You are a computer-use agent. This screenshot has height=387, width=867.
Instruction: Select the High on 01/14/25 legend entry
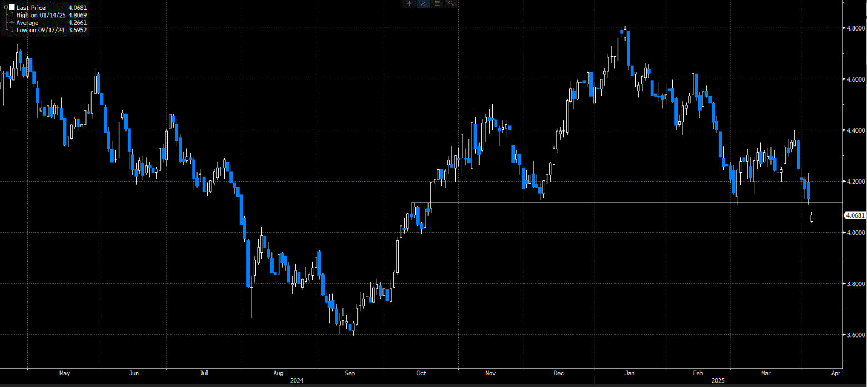[x=41, y=15]
